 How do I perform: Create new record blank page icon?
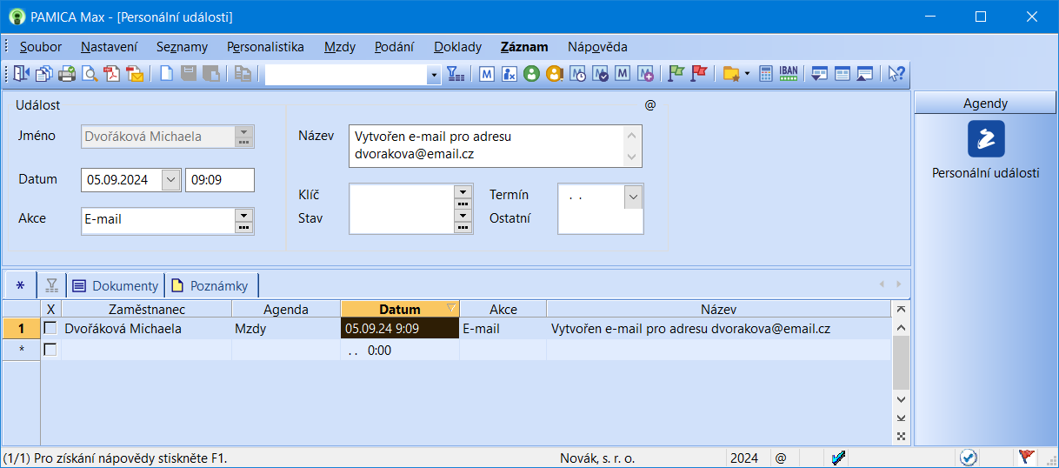tap(165, 74)
